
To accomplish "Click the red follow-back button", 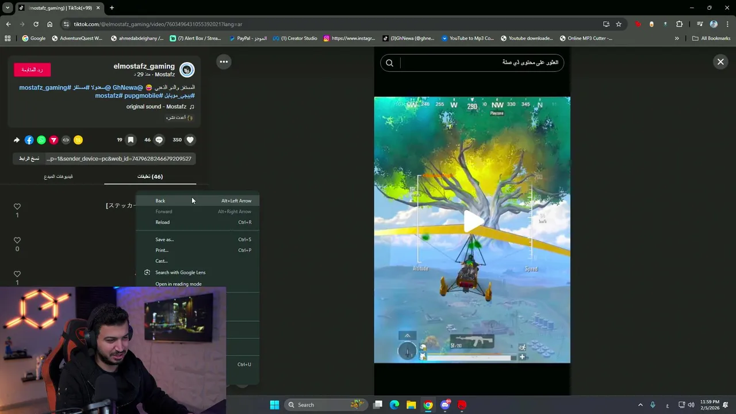I will coord(32,70).
